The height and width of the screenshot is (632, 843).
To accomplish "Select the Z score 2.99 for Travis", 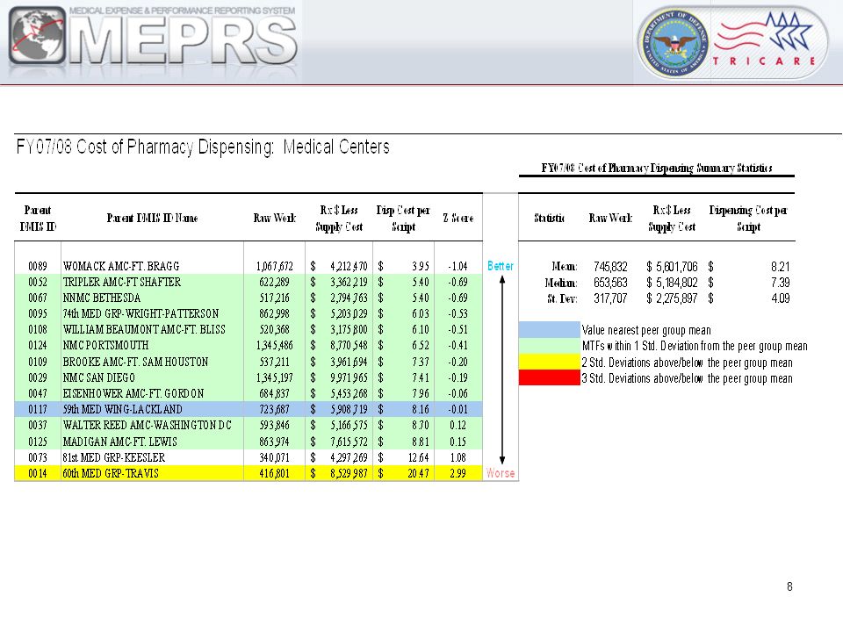I will [x=458, y=473].
